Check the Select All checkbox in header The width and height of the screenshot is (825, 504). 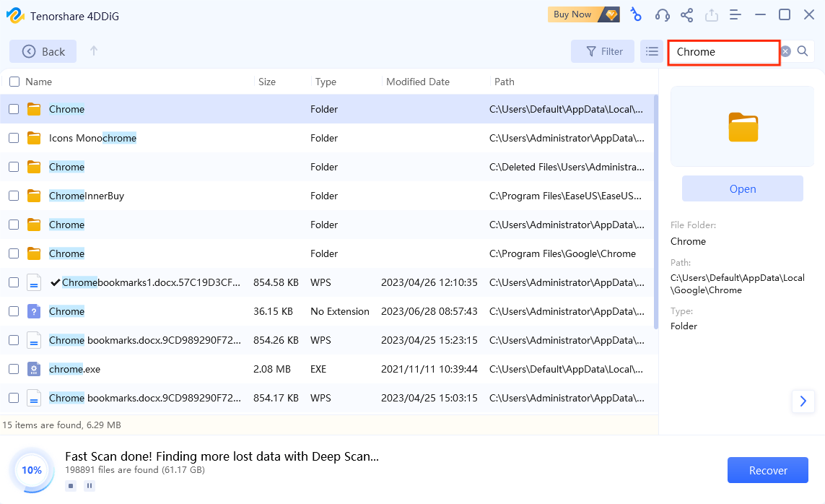[13, 82]
